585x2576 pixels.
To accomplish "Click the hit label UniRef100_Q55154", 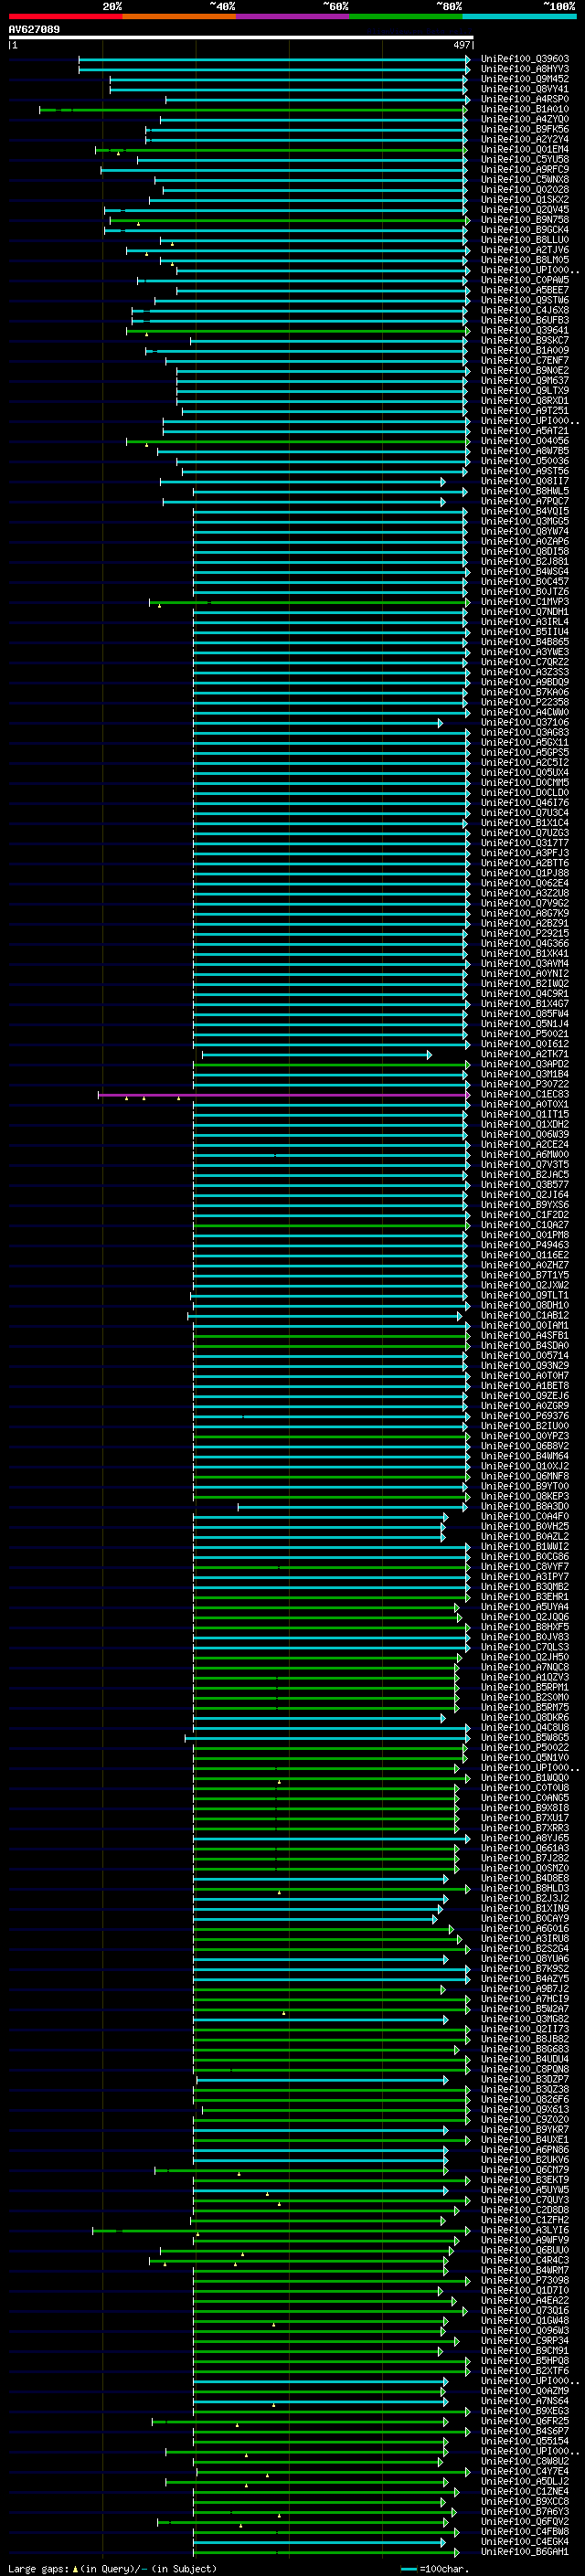I will coord(525,2441).
